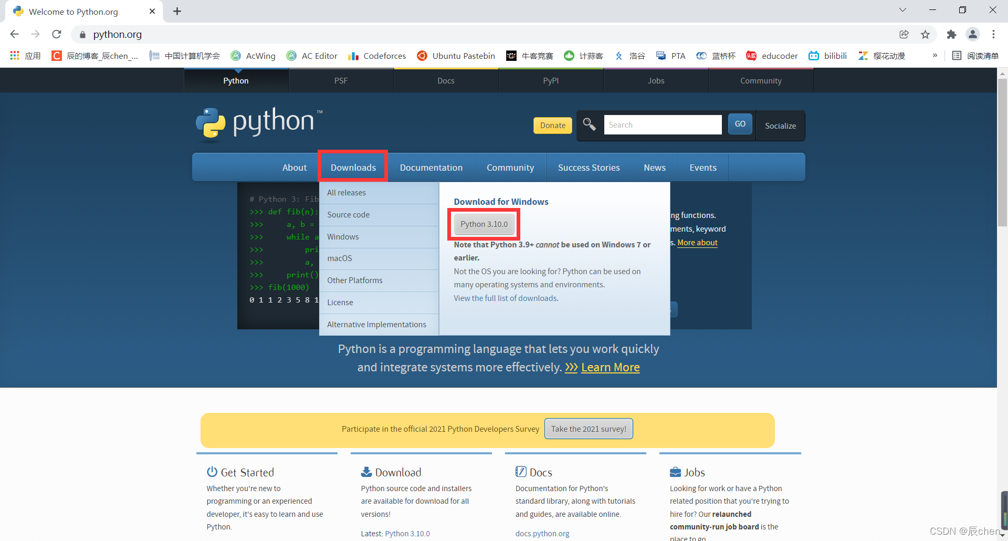Open the Events navigation menu
Screen dimensions: 1008x541
703,168
